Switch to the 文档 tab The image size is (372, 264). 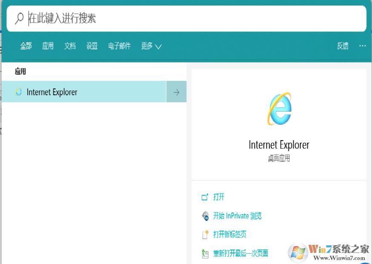(x=70, y=46)
